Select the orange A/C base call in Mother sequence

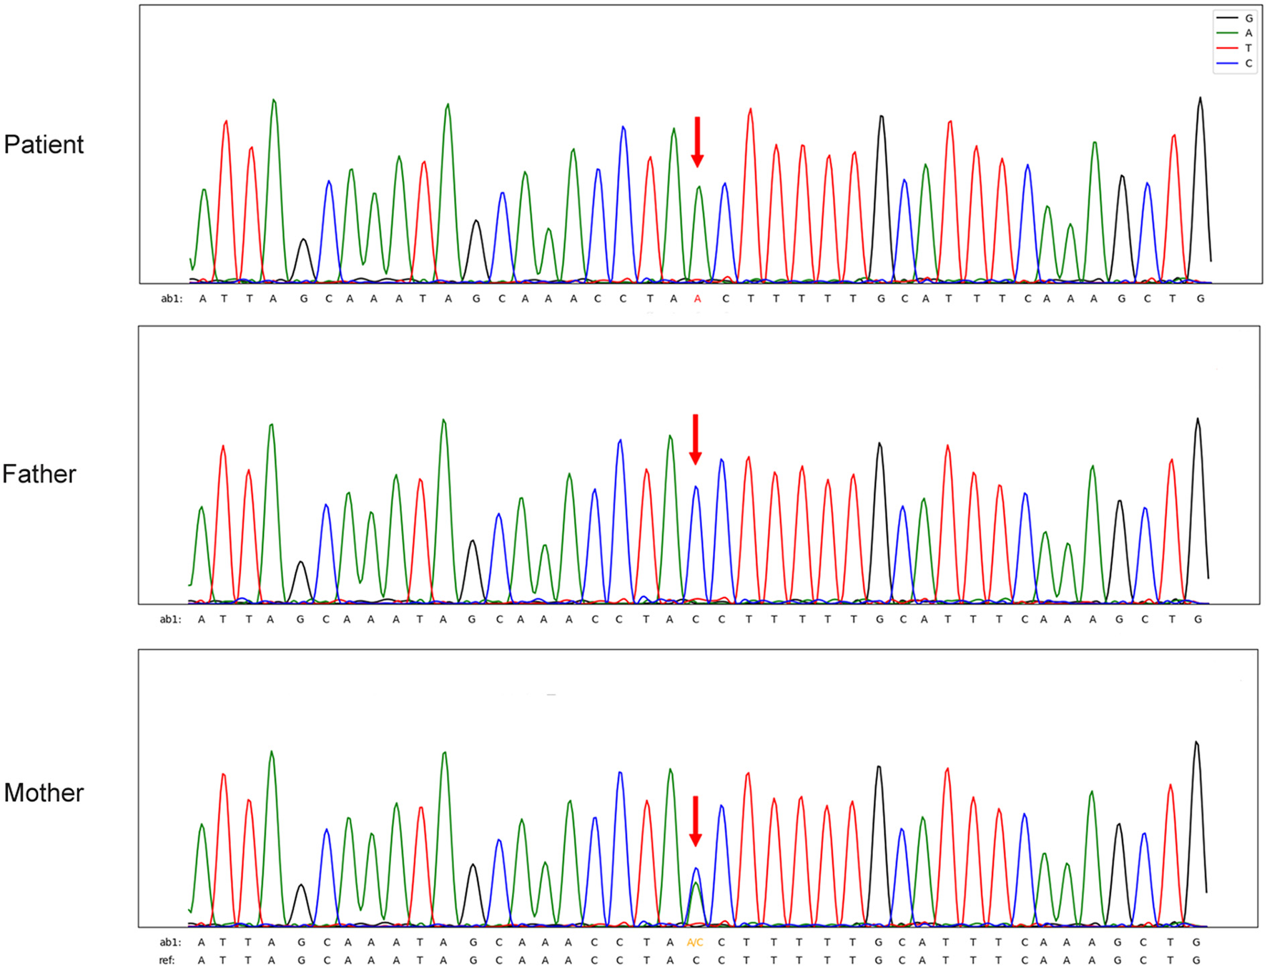click(x=695, y=942)
